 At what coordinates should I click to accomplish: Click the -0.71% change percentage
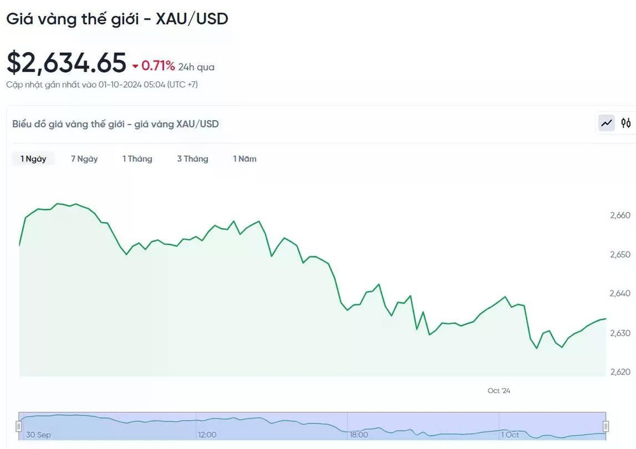point(158,65)
